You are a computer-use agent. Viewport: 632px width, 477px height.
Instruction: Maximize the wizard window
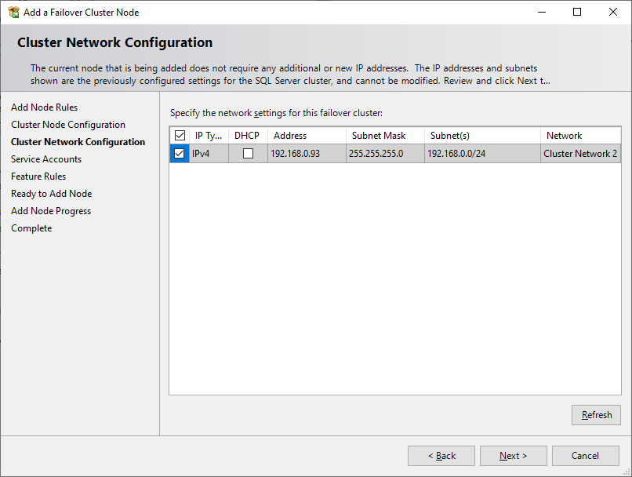[577, 12]
